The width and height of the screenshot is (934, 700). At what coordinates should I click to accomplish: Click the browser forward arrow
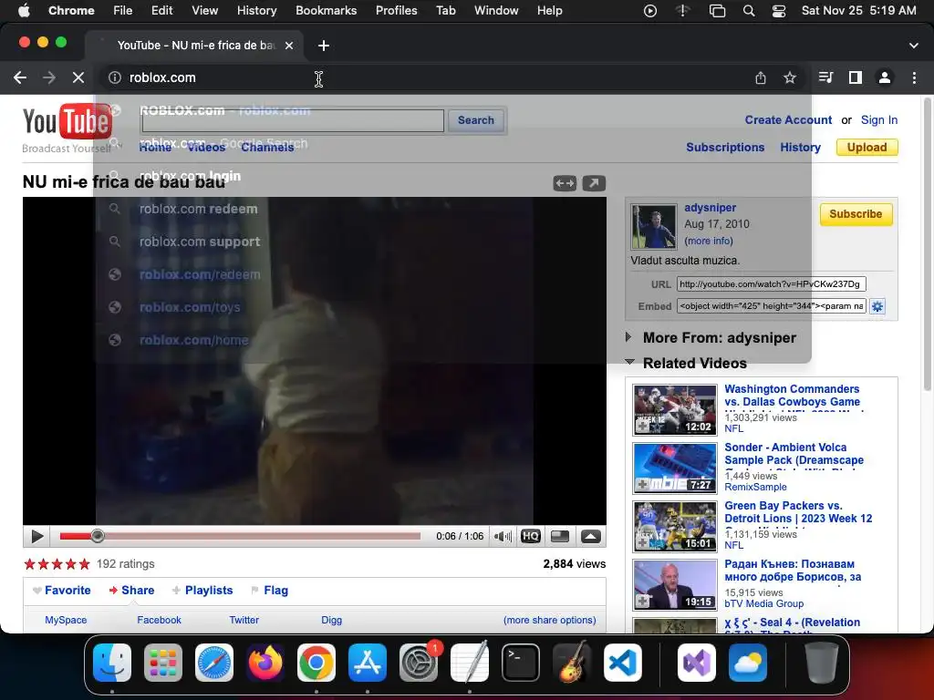click(x=49, y=78)
